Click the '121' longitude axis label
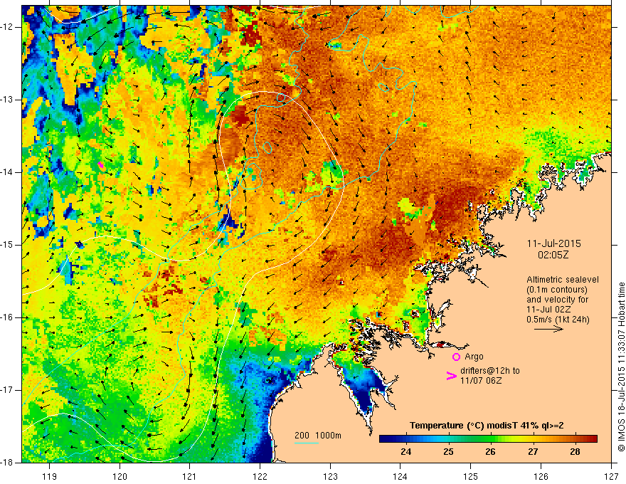The image size is (626, 484). pos(190,476)
